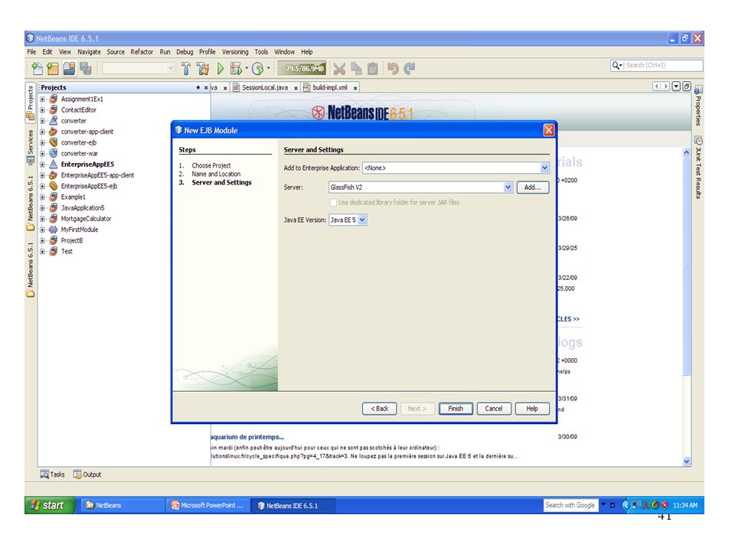Click the Save All toolbar icon
The height and width of the screenshot is (551, 735).
pyautogui.click(x=85, y=69)
